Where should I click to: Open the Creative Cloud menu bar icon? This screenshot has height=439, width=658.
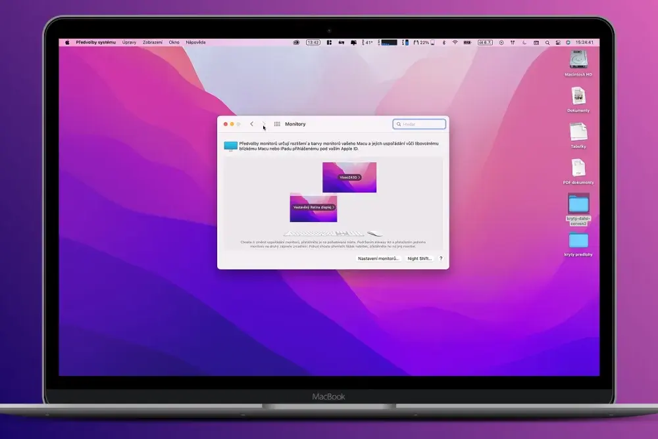(x=296, y=42)
